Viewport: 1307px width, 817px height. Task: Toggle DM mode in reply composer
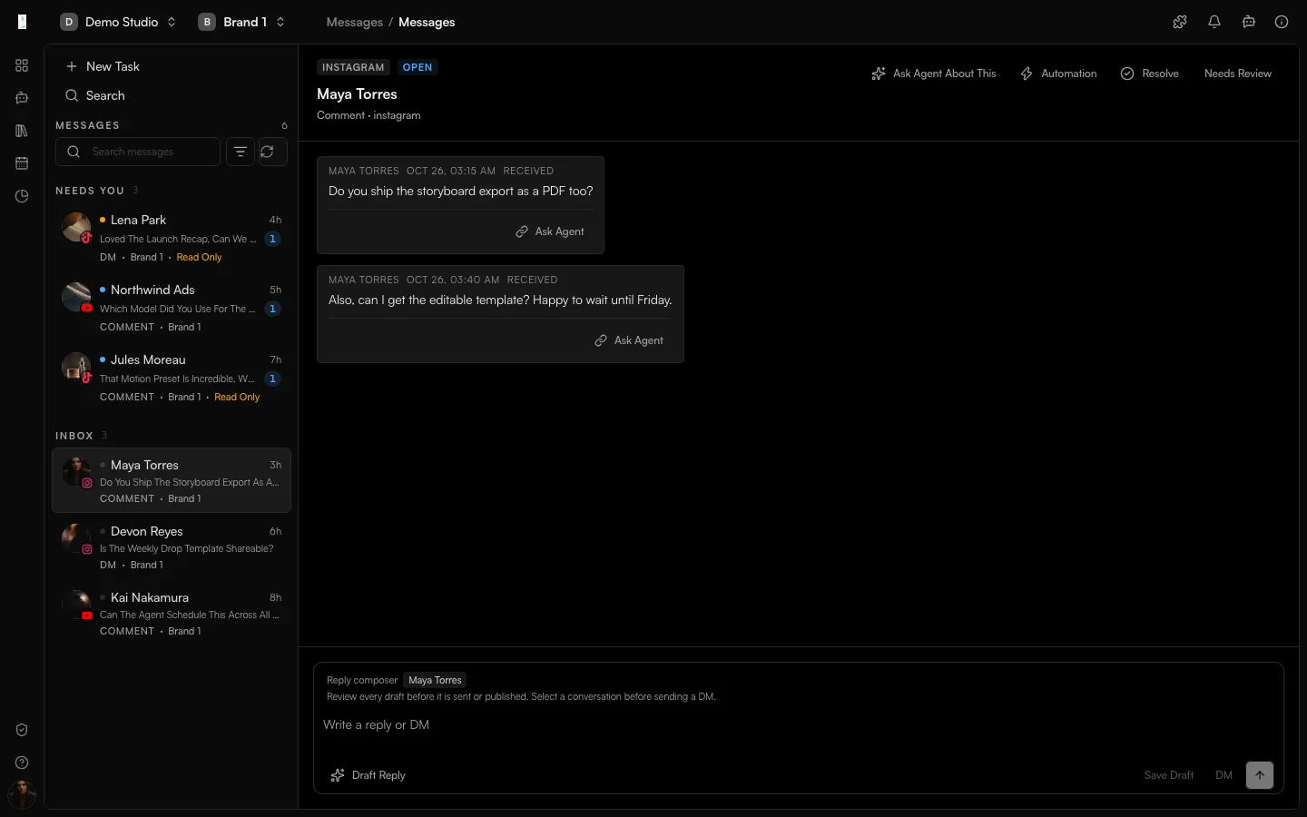point(1224,775)
